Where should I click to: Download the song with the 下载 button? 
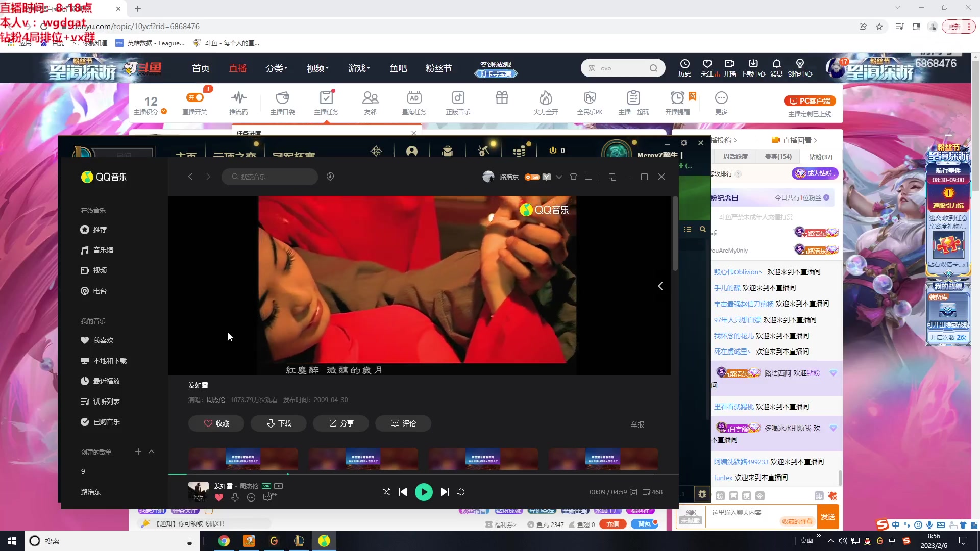point(278,423)
